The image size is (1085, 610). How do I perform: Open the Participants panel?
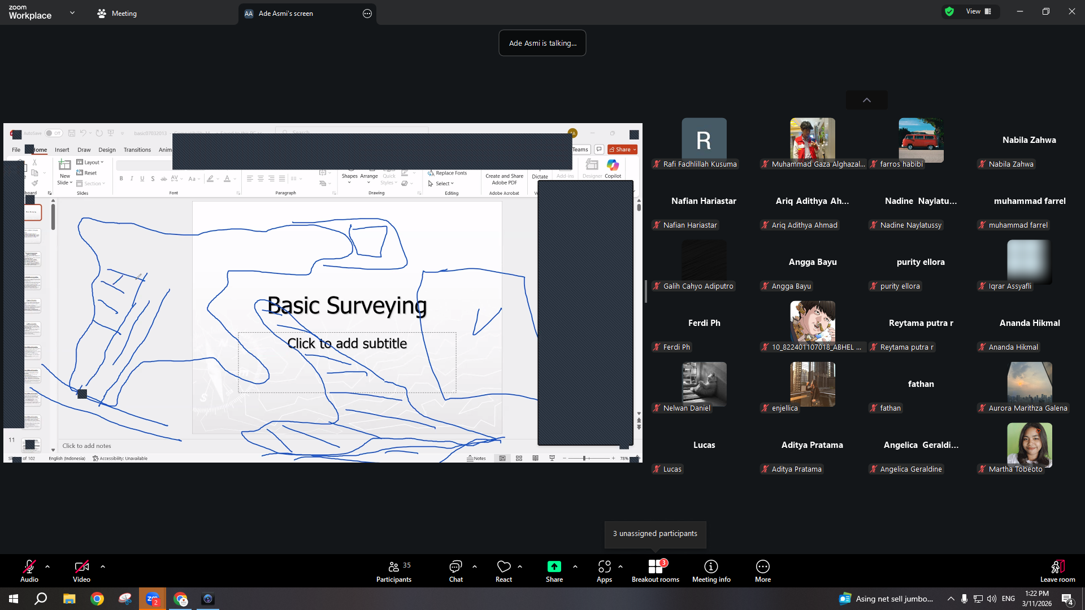(394, 571)
